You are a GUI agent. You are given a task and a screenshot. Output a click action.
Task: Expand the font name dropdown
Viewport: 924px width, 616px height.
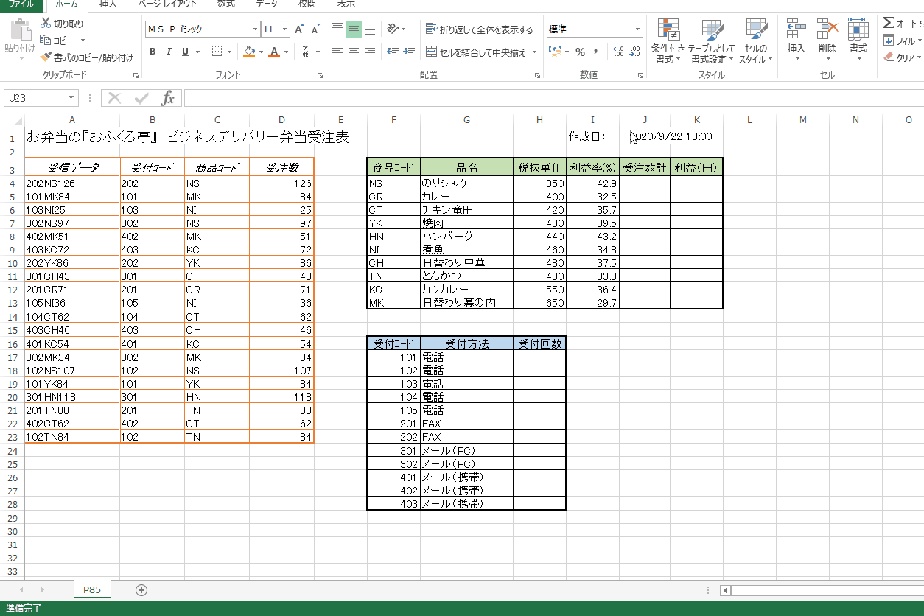click(x=255, y=29)
